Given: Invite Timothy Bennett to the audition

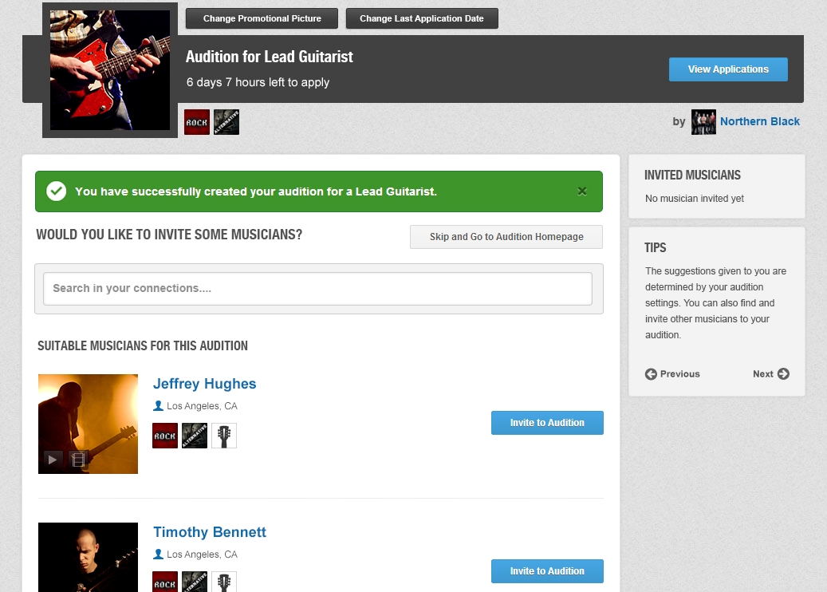Looking at the screenshot, I should 547,571.
